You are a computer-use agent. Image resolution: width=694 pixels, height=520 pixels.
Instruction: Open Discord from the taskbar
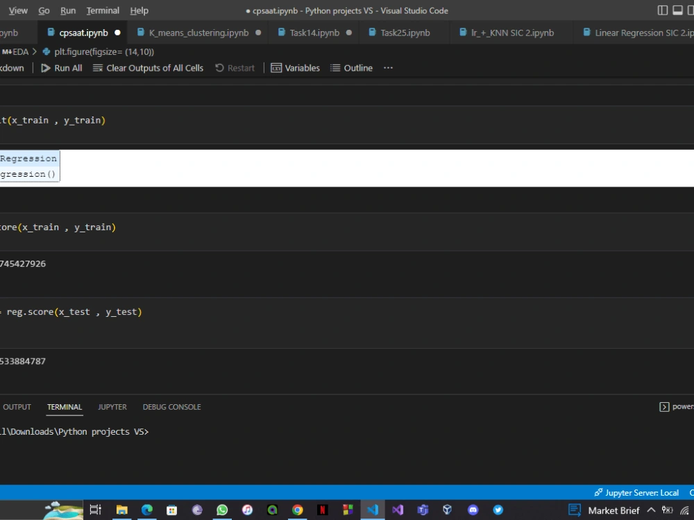pyautogui.click(x=473, y=510)
